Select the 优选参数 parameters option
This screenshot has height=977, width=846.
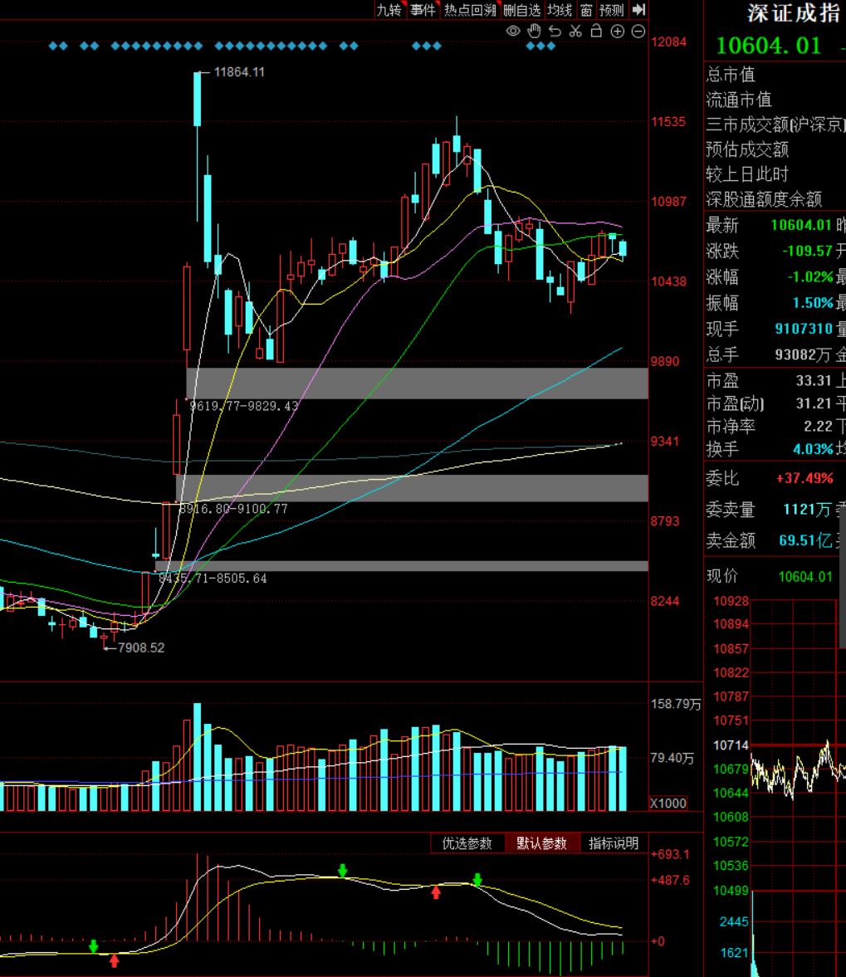(467, 843)
